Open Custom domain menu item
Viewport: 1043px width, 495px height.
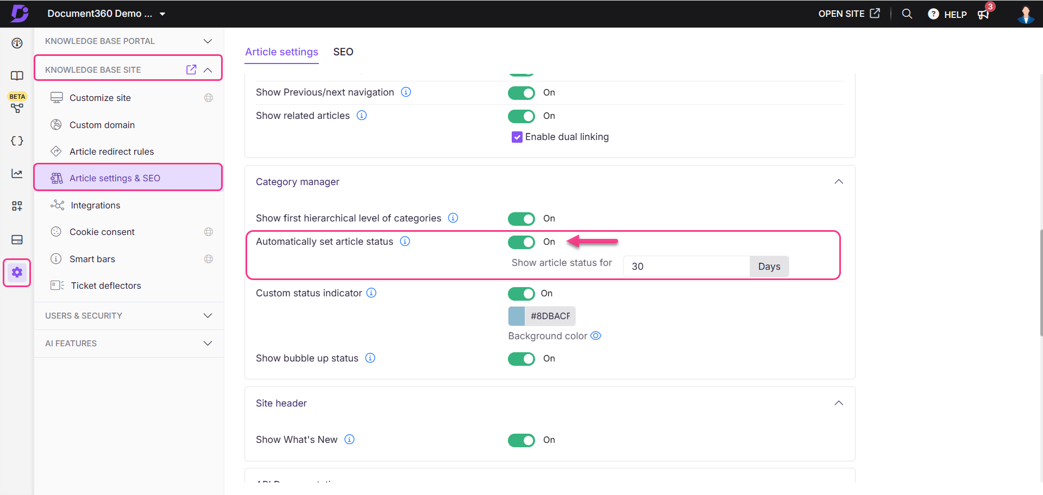pyautogui.click(x=102, y=125)
